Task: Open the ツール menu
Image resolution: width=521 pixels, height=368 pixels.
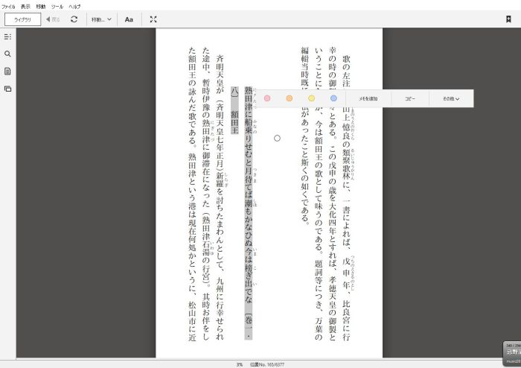Action: point(57,6)
